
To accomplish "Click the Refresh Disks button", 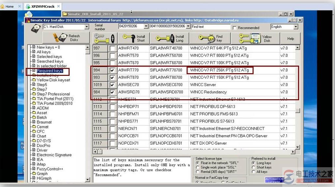I will (x=66, y=38).
